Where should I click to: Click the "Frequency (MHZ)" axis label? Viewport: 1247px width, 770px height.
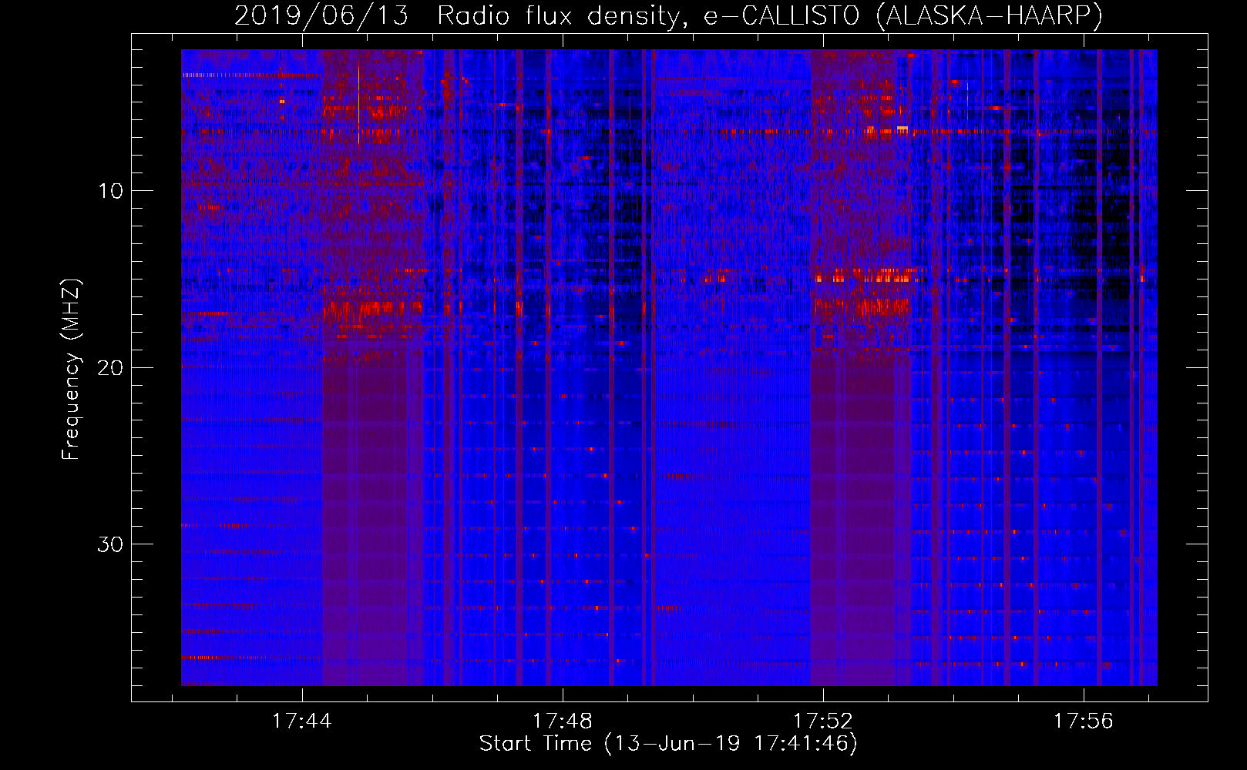(71, 370)
